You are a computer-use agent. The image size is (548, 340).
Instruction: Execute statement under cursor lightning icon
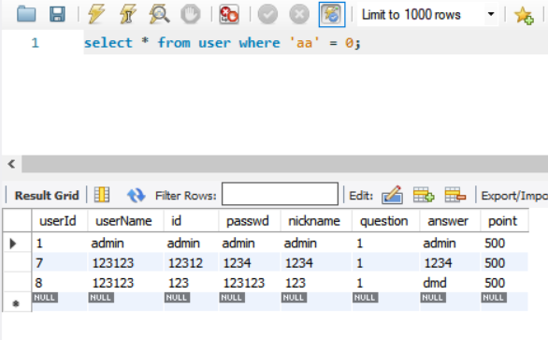point(127,14)
